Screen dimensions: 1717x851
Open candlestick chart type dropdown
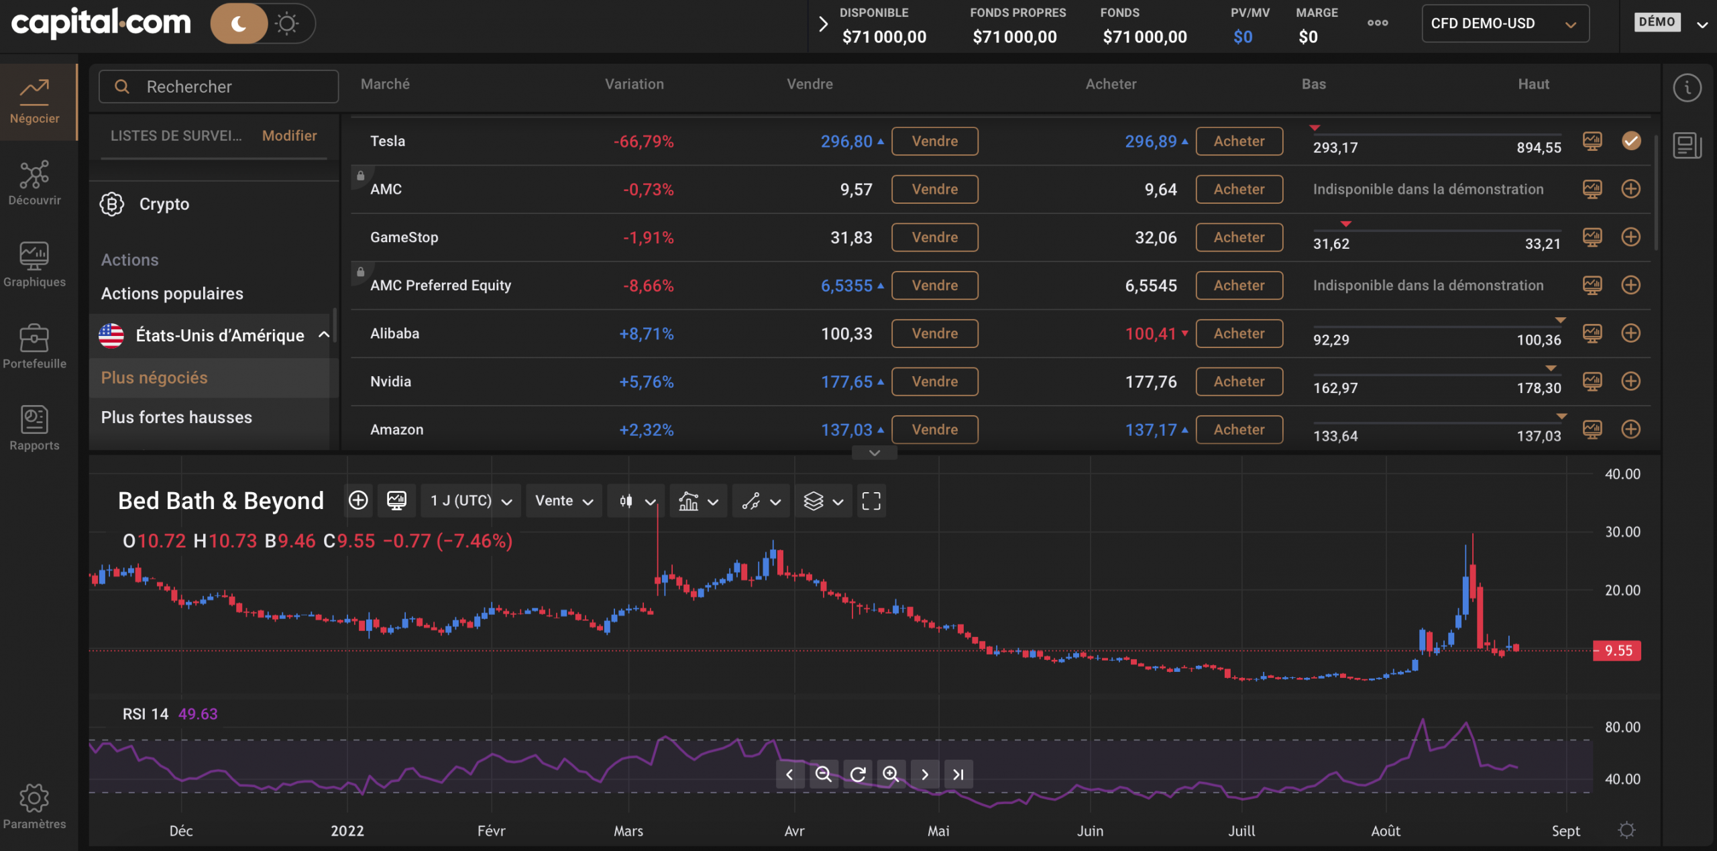point(636,501)
